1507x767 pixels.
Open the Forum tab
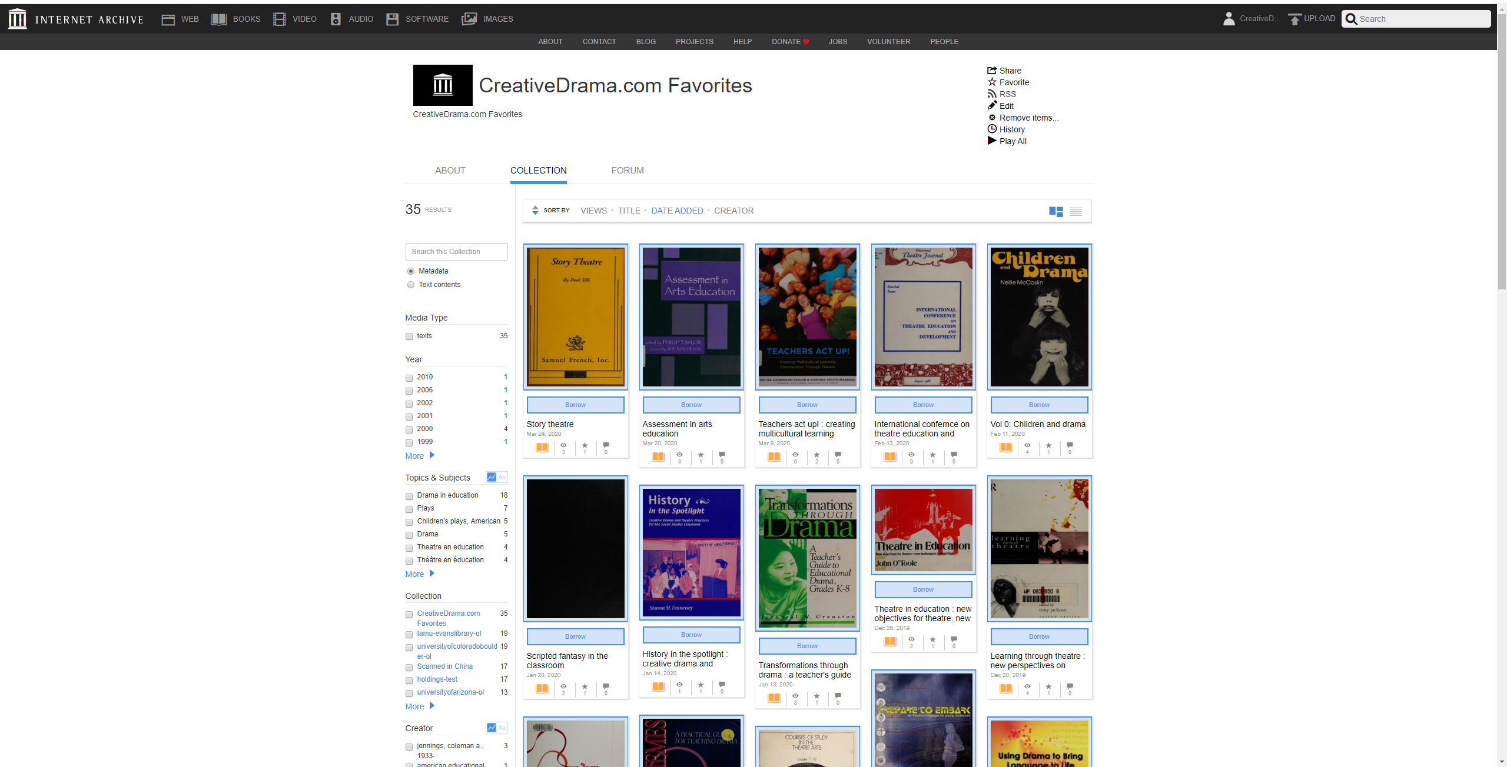pyautogui.click(x=628, y=171)
